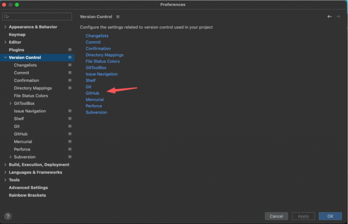Open the Mercurial link in main panel
The height and width of the screenshot is (224, 348).
tap(94, 99)
